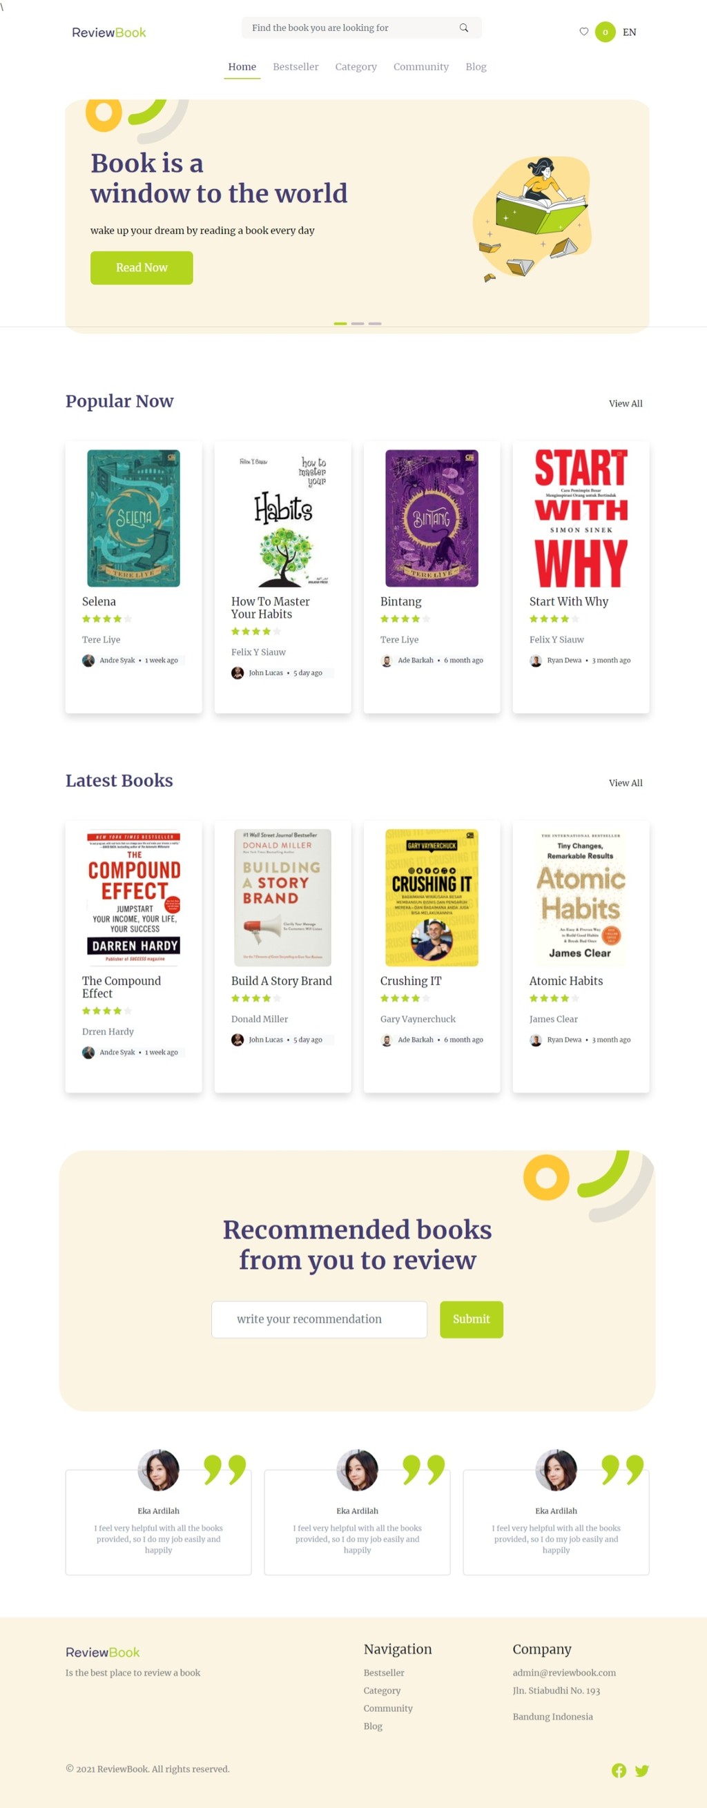The width and height of the screenshot is (707, 1808).
Task: Rate Selena using its star rating
Action: pyautogui.click(x=107, y=619)
